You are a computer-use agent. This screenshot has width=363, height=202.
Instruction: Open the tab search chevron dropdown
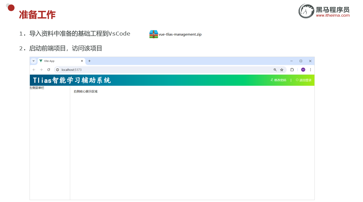tap(33, 61)
